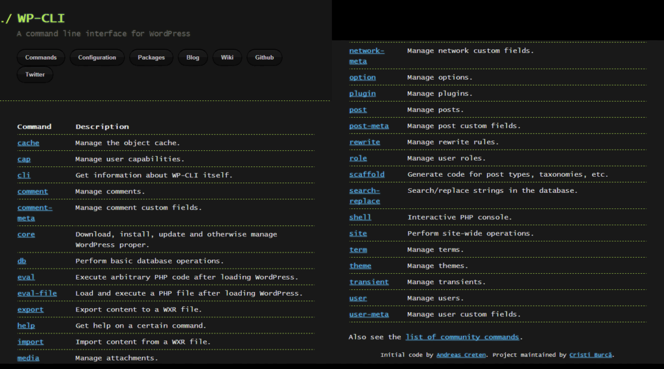Open the site command link

358,233
